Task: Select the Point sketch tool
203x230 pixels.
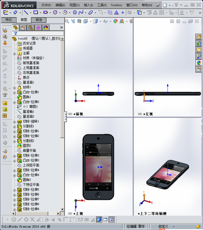Action: pyautogui.click(x=123, y=13)
